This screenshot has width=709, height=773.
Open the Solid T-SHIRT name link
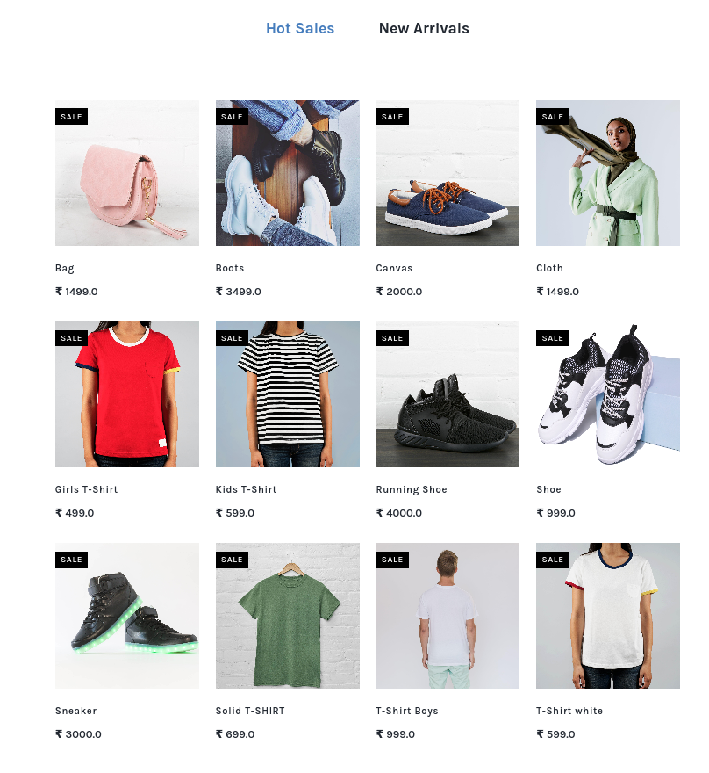(x=250, y=711)
